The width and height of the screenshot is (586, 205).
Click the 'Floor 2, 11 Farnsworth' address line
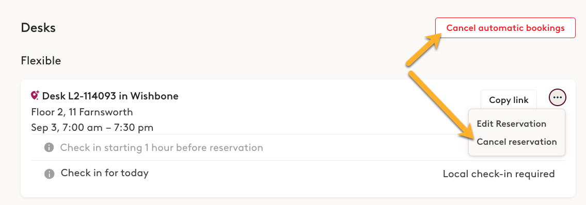[82, 112]
